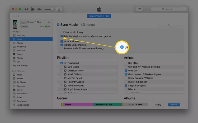Click the Photos storage bar segment
The image size is (198, 123).
click(x=79, y=105)
